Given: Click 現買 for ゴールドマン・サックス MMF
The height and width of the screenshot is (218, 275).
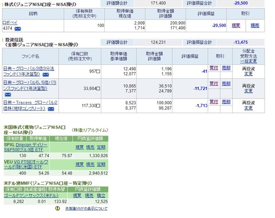Looking at the screenshot, I should tap(77, 196).
